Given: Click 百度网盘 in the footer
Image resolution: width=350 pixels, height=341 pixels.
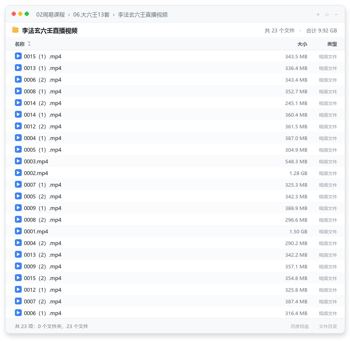Looking at the screenshot, I should (x=299, y=326).
